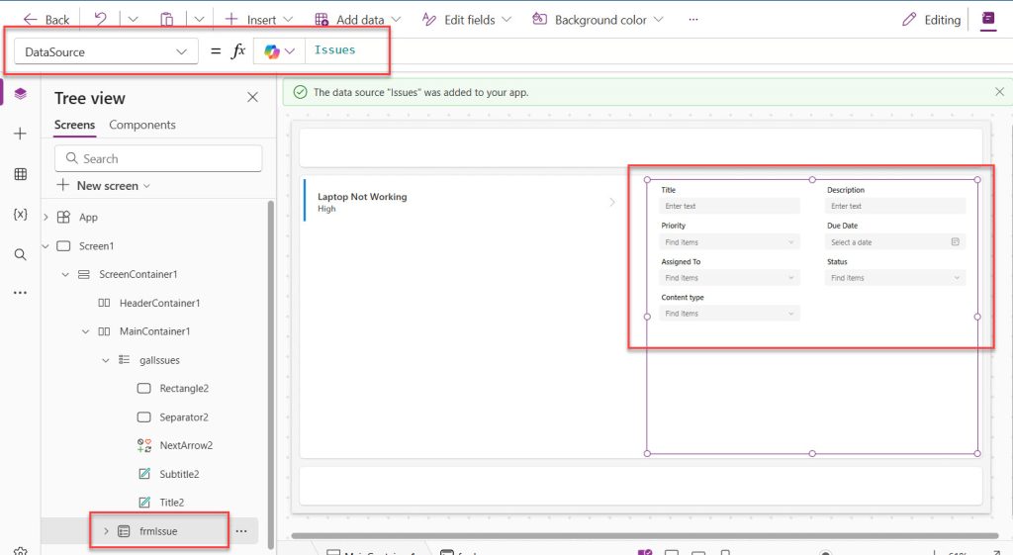Switch to the Screens tab
1013x555 pixels.
click(74, 125)
